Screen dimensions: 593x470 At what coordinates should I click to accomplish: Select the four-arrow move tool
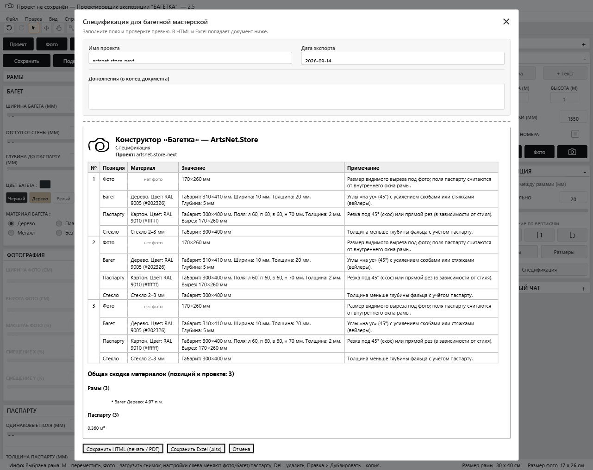pyautogui.click(x=46, y=28)
